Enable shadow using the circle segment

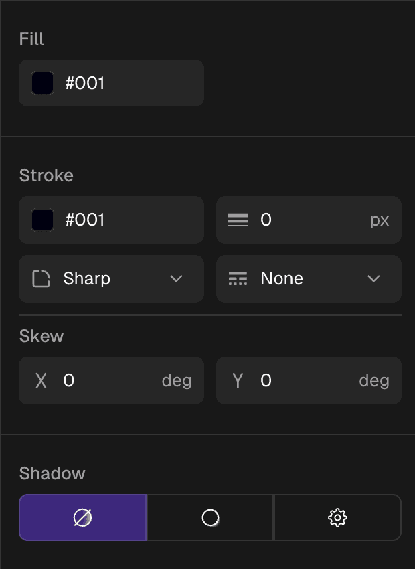click(210, 517)
